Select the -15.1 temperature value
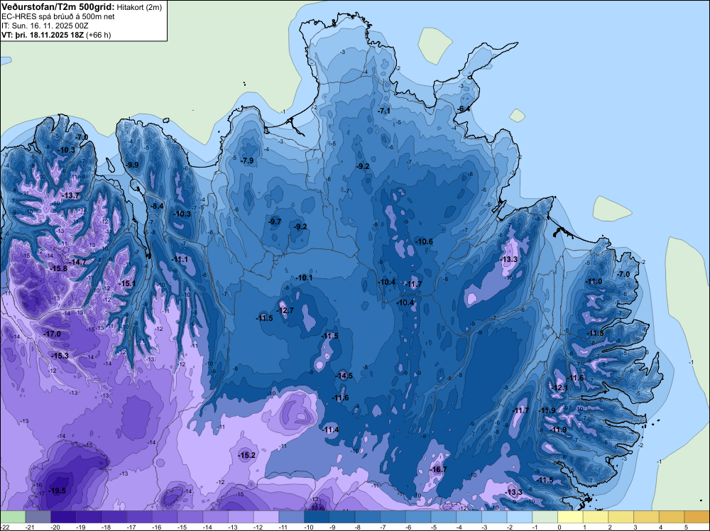The image size is (710, 531). 127,283
